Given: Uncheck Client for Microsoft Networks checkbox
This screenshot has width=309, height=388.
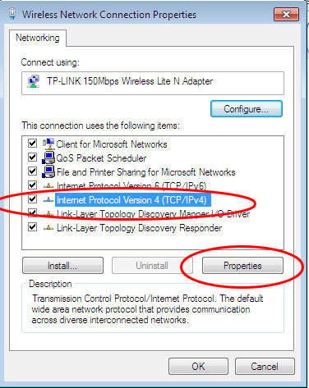Looking at the screenshot, I should (x=32, y=144).
